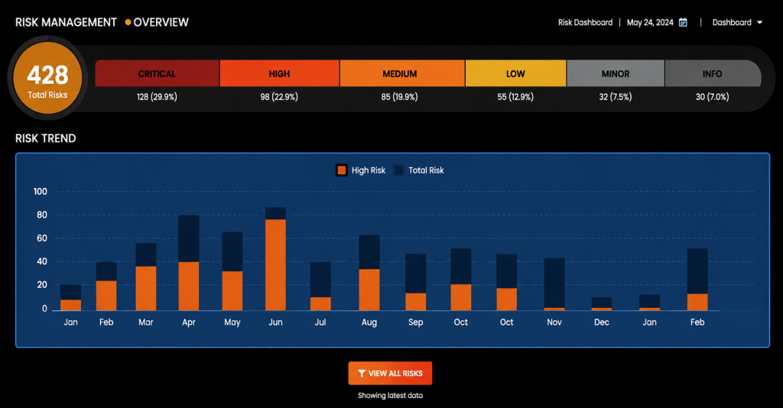Screen dimensions: 783x408
Task: Click the Apr bar in chart
Action: [x=189, y=263]
